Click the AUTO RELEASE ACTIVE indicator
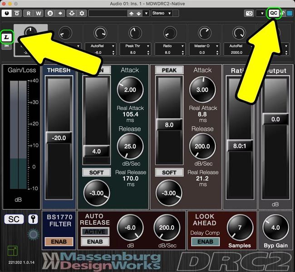The image size is (295, 272). pos(95,232)
